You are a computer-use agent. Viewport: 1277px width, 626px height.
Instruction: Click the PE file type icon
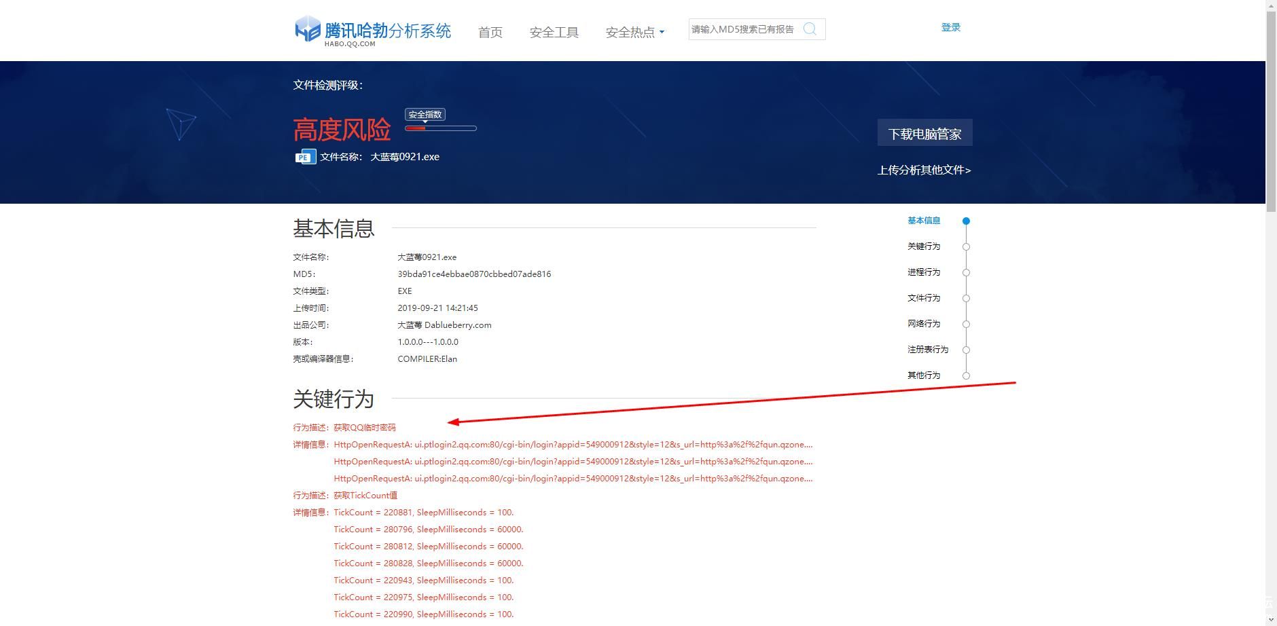pos(305,157)
